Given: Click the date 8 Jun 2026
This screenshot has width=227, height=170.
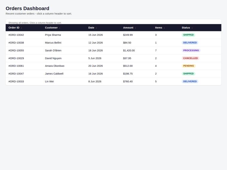Looking at the screenshot, I should click(x=95, y=81).
